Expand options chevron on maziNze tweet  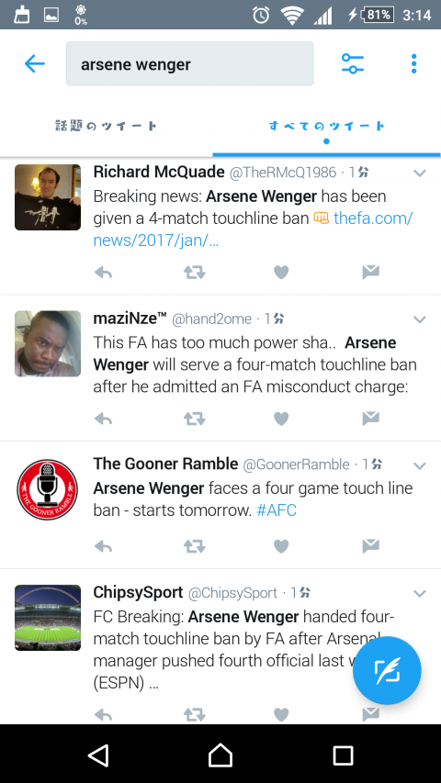click(x=420, y=319)
